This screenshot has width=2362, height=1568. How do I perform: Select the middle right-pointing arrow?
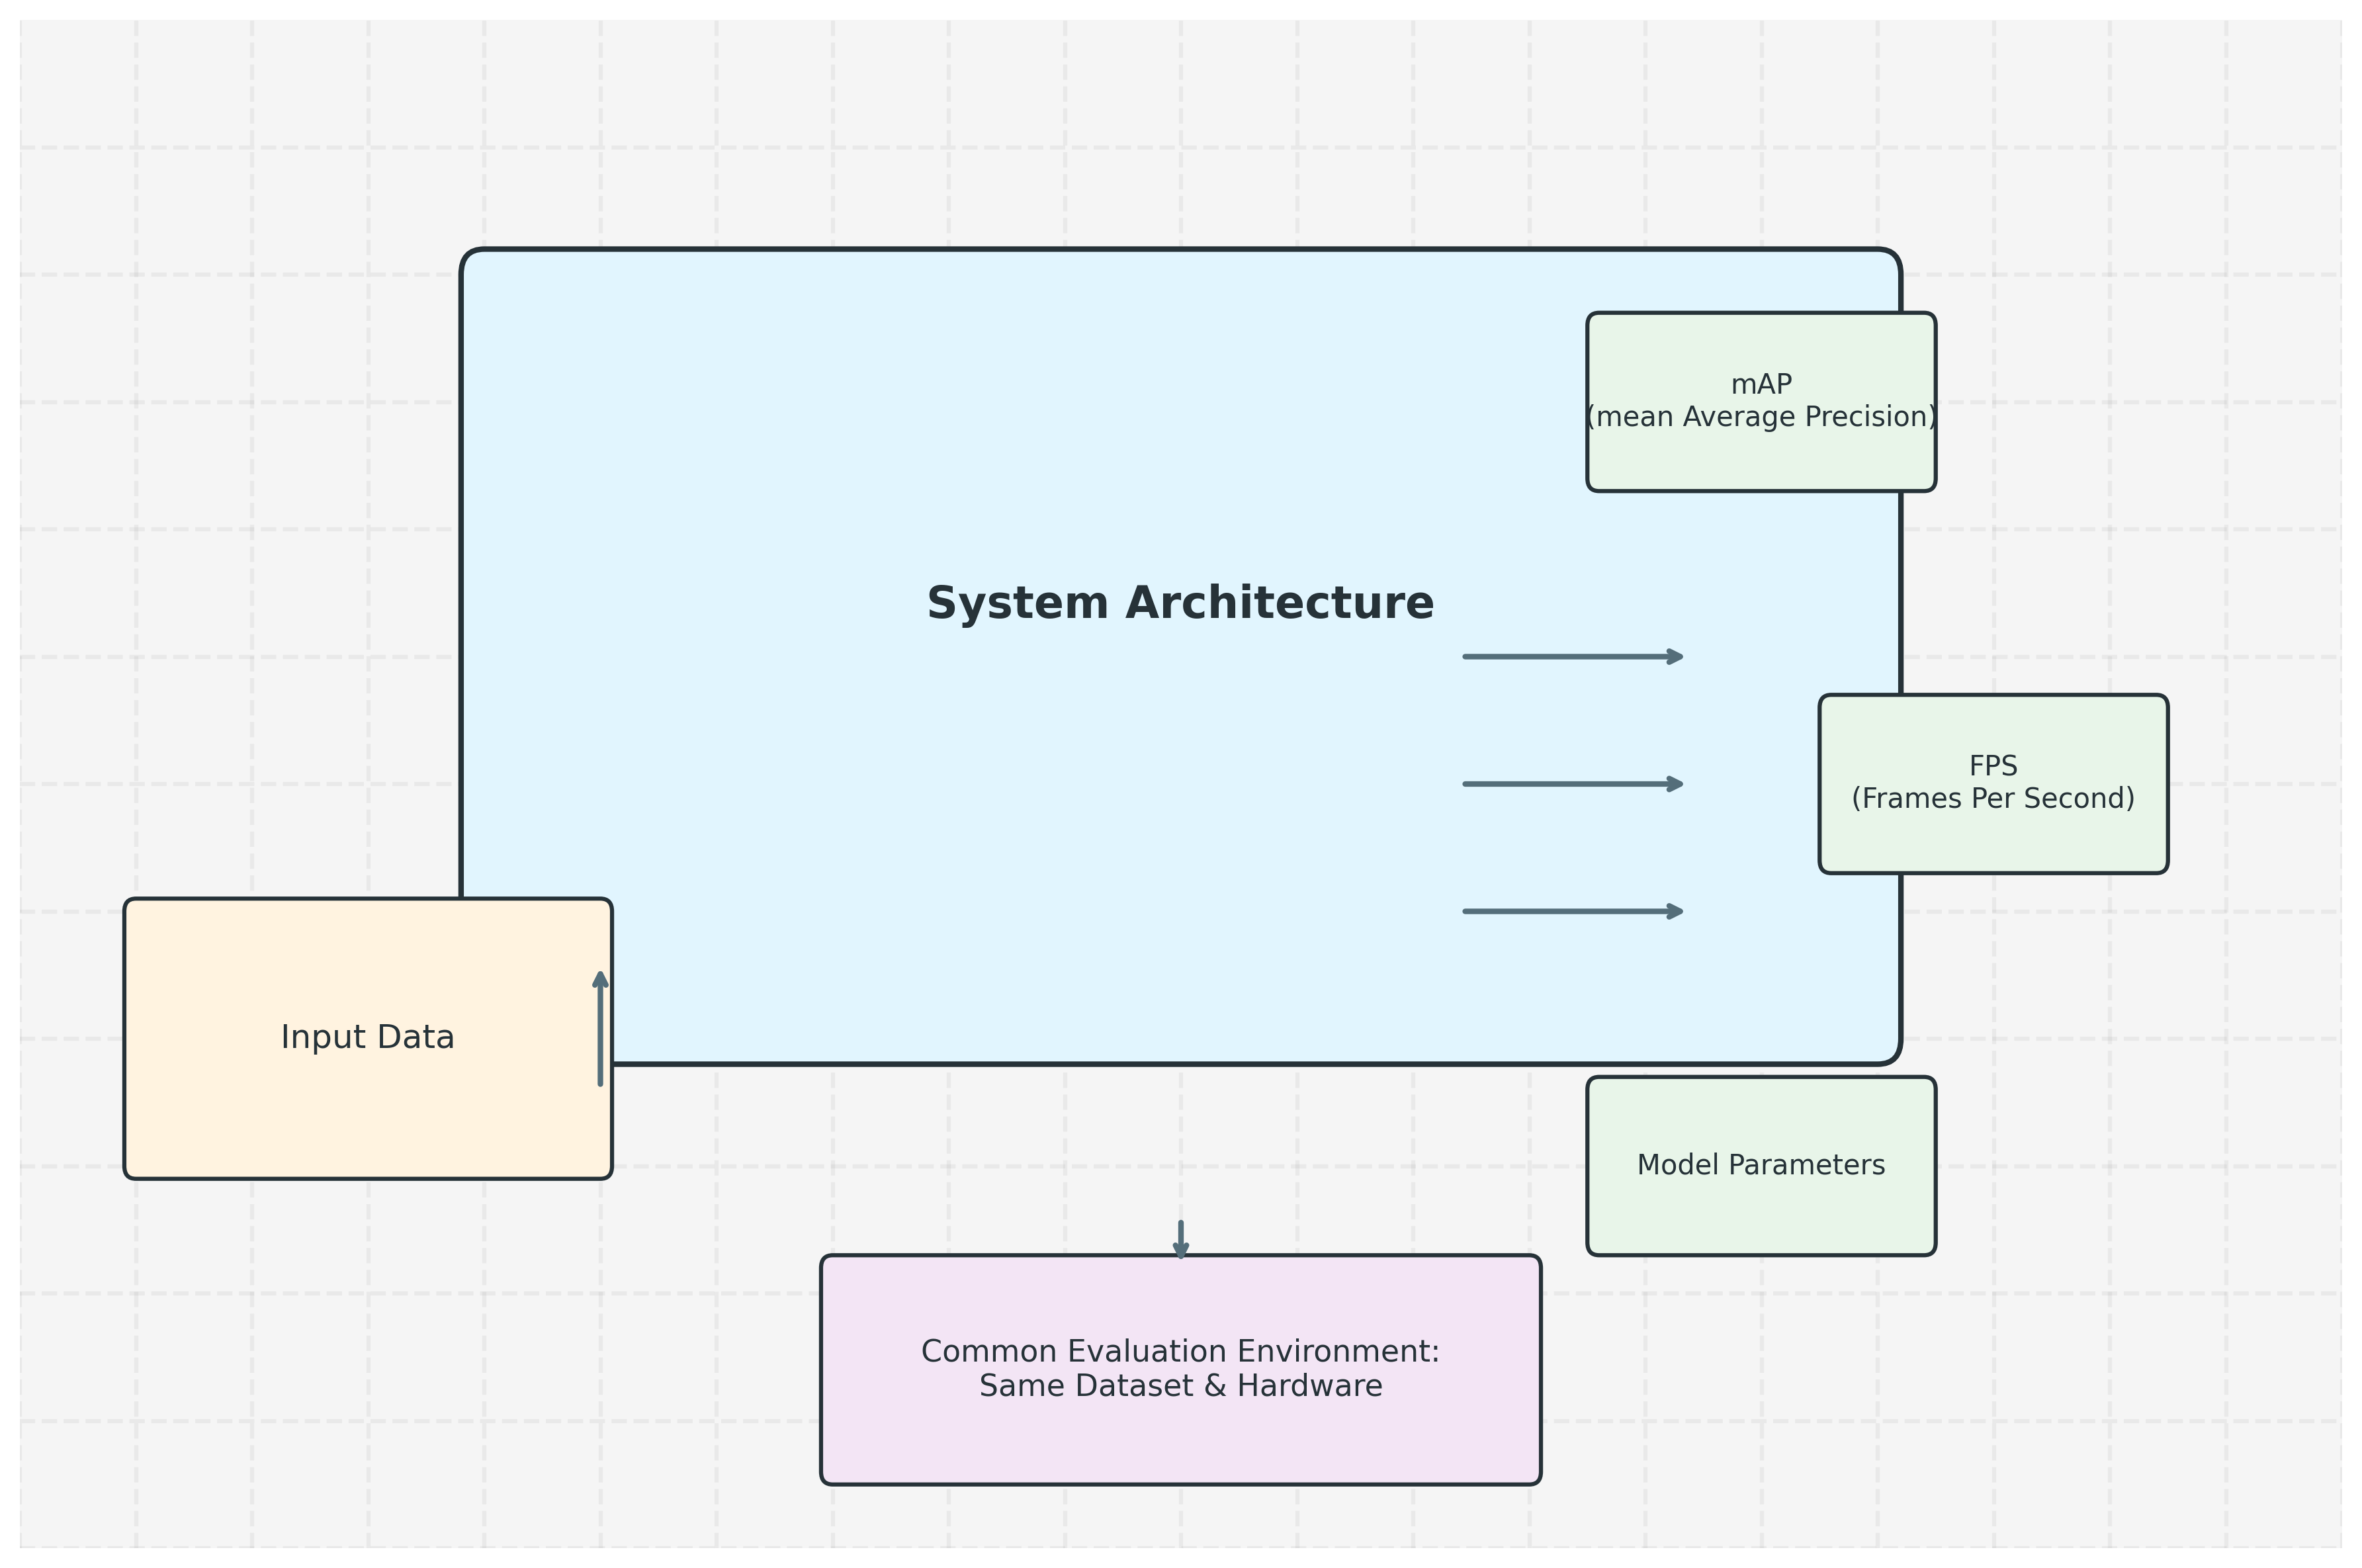click(1572, 784)
